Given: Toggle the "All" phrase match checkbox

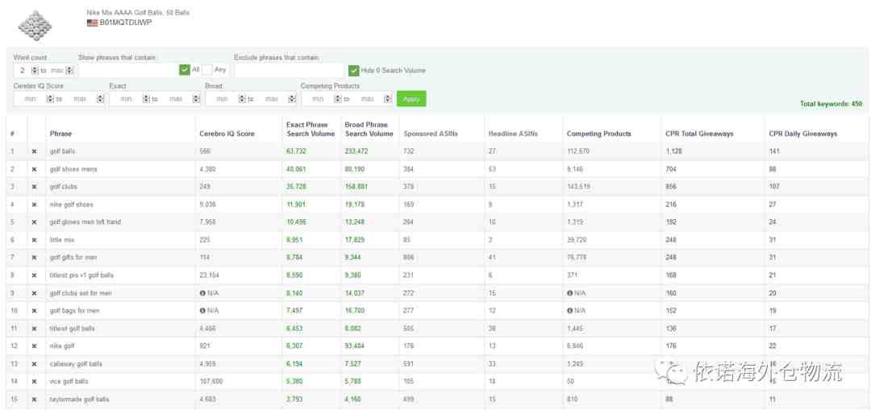Looking at the screenshot, I should pyautogui.click(x=185, y=70).
